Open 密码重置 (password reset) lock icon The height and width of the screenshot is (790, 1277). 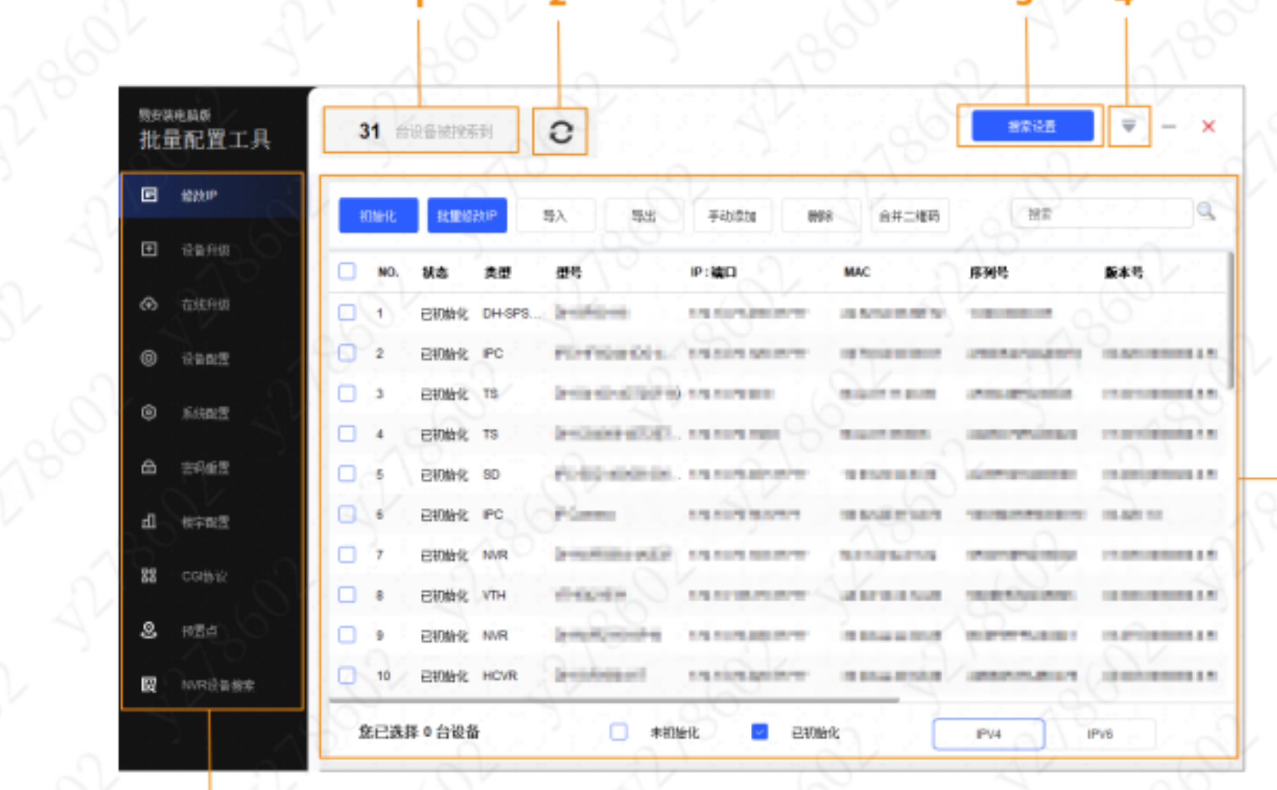click(149, 468)
